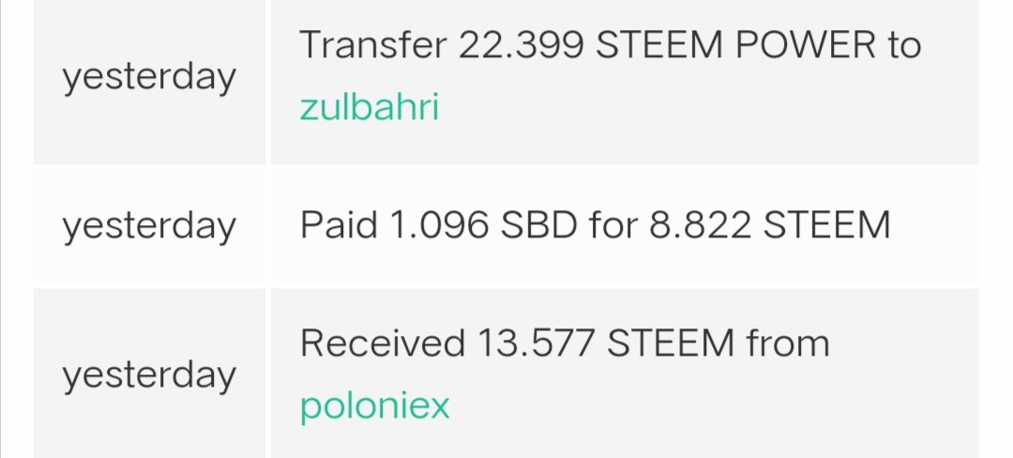Open the poloniex account link
Viewport: 1013px width, 458px height.
pyautogui.click(x=374, y=405)
